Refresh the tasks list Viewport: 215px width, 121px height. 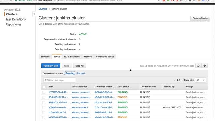click(x=198, y=66)
